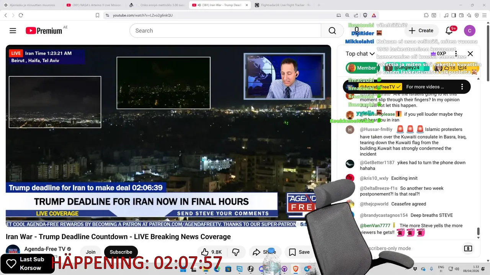Open Brave Rewards triangle icon
This screenshot has width=490, height=275.
point(374,15)
